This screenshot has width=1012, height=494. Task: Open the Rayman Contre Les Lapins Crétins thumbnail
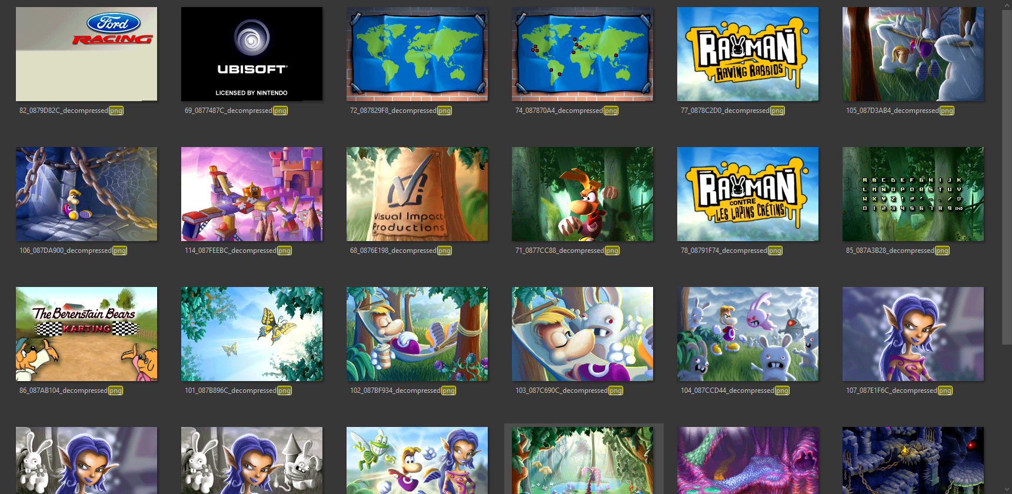pyautogui.click(x=748, y=194)
